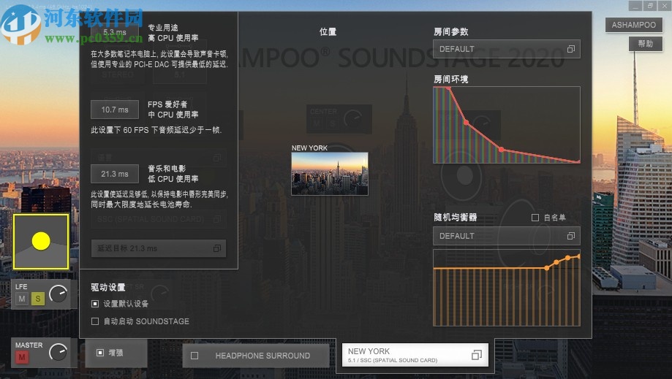This screenshot has width=672, height=379.
Task: Open the latency target 21.3 ms dropdown
Action: pyautogui.click(x=159, y=248)
